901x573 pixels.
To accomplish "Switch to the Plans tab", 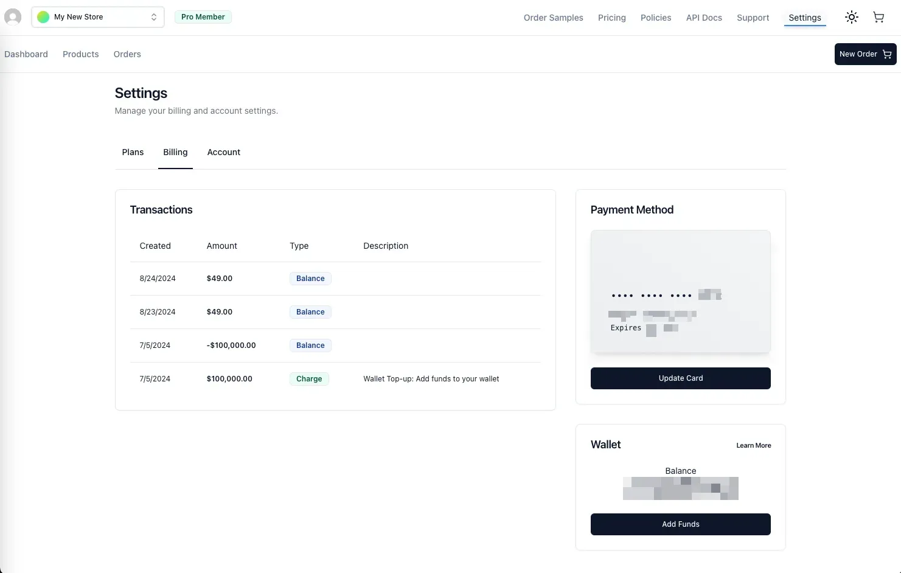I will [x=133, y=152].
